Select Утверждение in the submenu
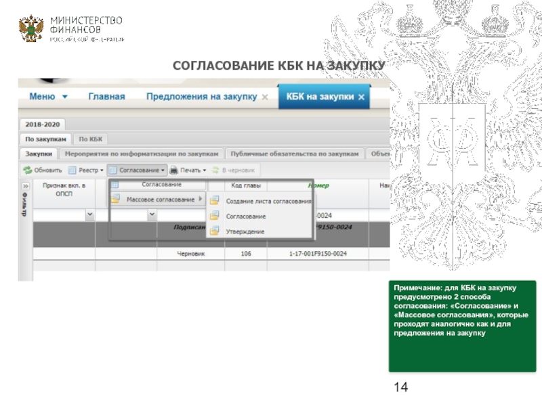The image size is (542, 406). [260, 231]
